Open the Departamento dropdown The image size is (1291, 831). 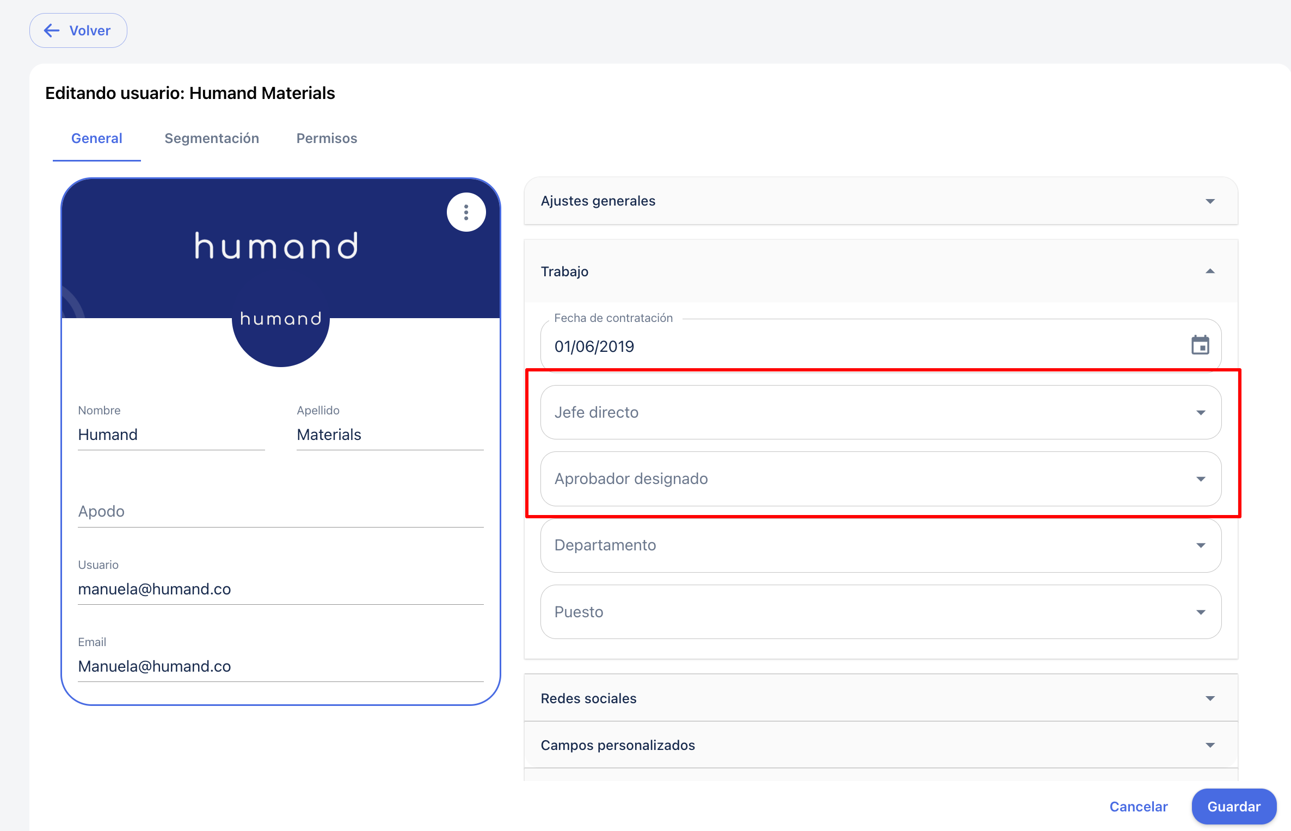[880, 545]
